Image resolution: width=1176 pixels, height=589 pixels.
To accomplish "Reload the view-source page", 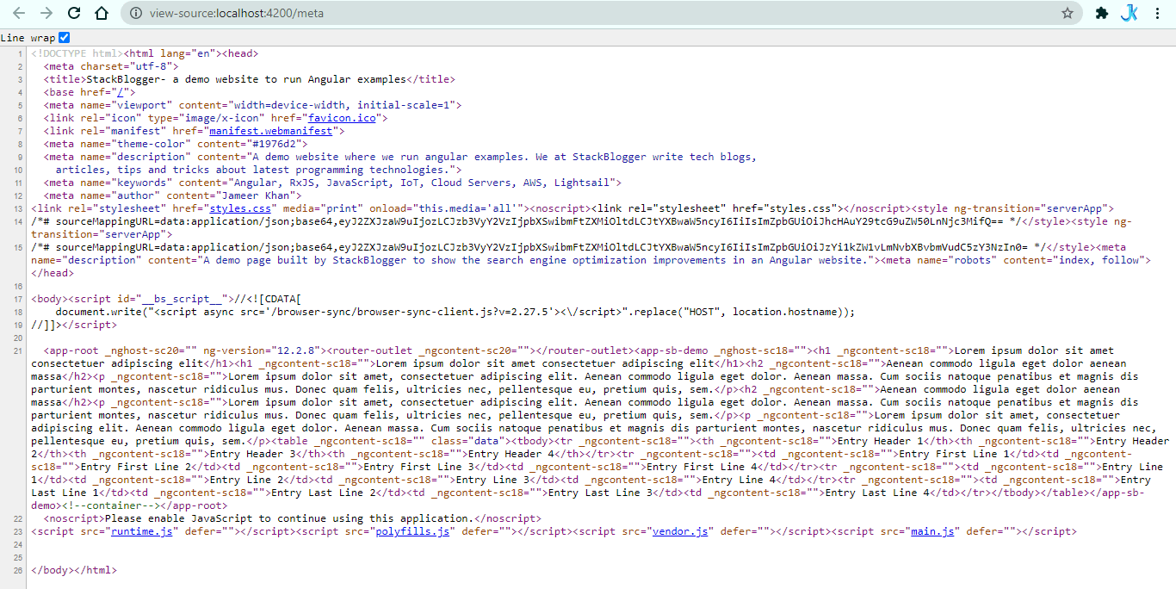I will [74, 13].
